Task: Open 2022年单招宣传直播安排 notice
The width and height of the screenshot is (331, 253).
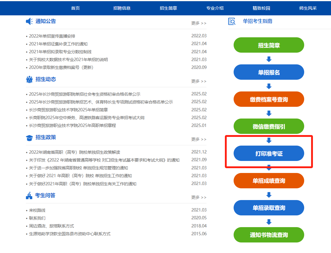Action: click(x=52, y=36)
